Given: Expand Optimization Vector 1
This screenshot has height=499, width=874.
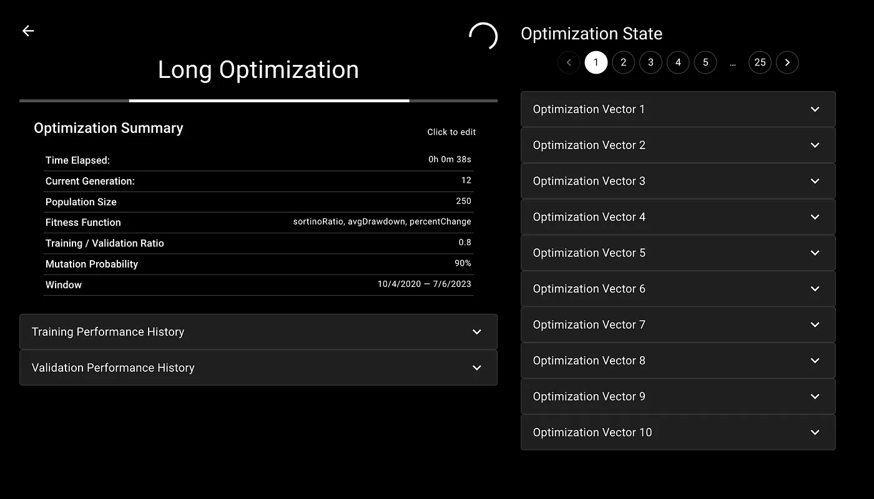Looking at the screenshot, I should click(678, 109).
